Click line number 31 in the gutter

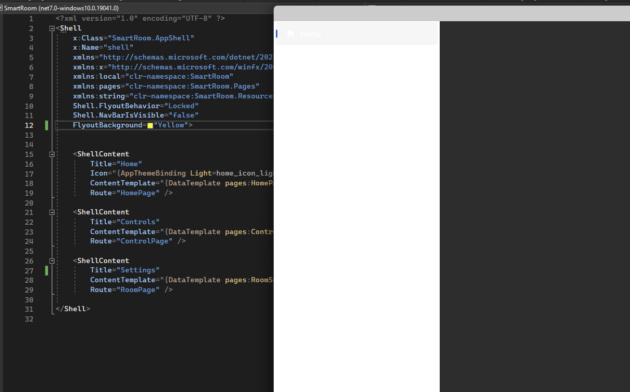(x=29, y=309)
